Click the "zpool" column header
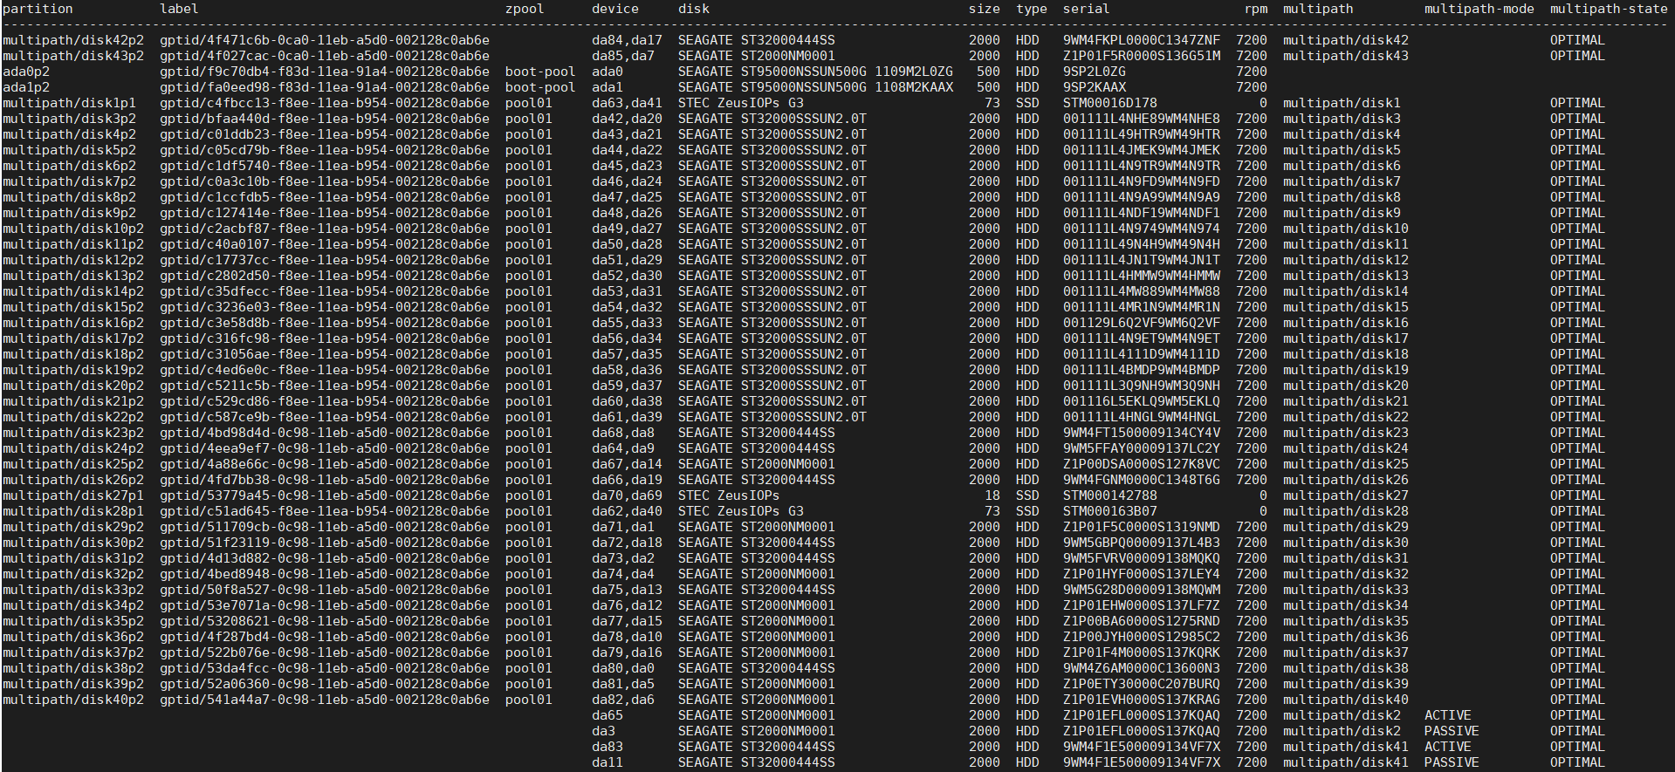1675x772 pixels. point(525,9)
